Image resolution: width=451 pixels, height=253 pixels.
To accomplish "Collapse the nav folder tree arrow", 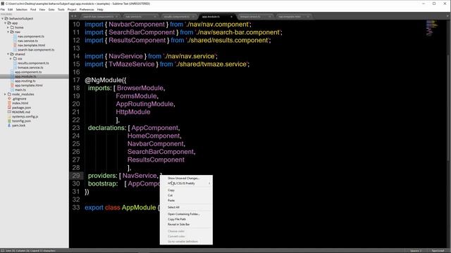I will click(8, 32).
